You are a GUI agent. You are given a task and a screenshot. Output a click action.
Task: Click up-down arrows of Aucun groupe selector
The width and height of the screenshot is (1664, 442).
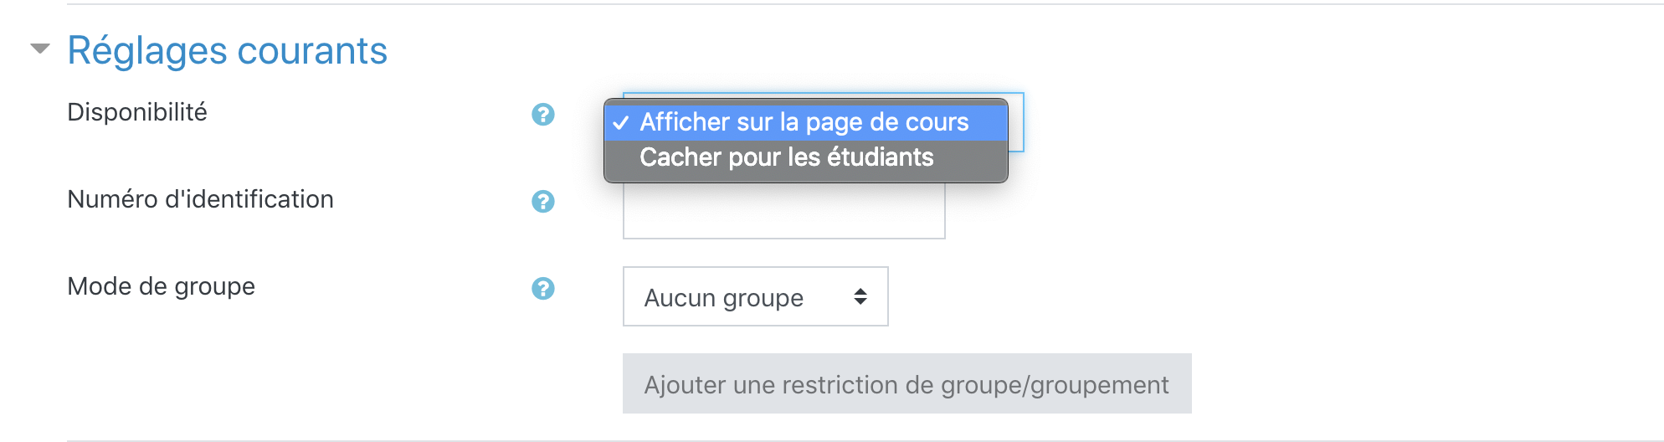tap(860, 296)
